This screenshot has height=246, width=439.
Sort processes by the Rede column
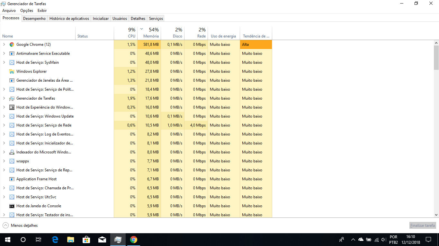click(x=196, y=33)
